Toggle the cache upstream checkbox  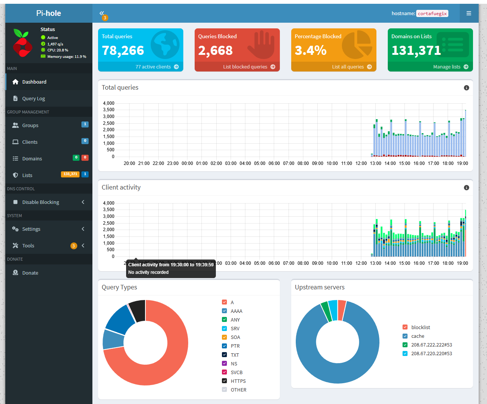(x=405, y=336)
